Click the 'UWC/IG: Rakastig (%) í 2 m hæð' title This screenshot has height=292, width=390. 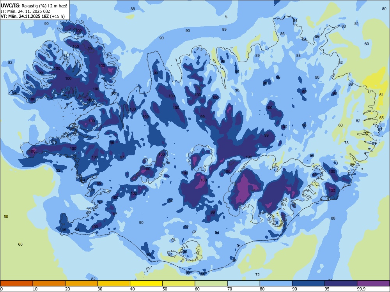(34, 6)
